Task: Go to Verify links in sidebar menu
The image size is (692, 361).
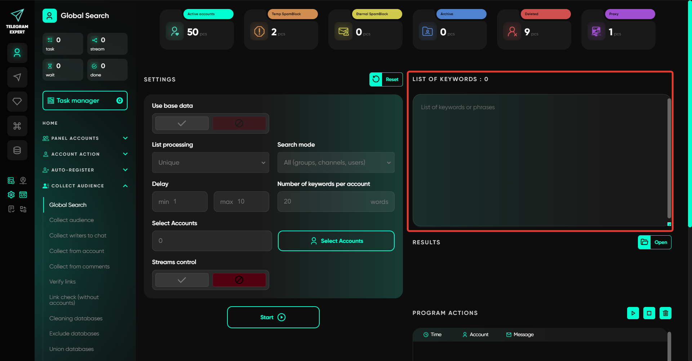Action: pos(62,282)
